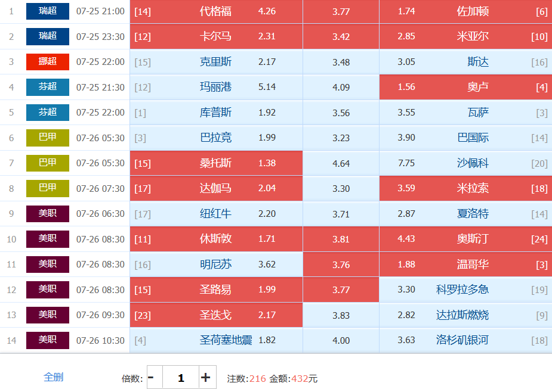Select draw 3.71 for 纽红牛 match
The height and width of the screenshot is (389, 552).
coord(341,214)
